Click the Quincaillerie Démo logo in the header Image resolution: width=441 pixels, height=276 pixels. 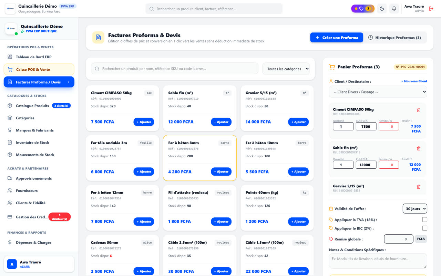(x=10, y=9)
